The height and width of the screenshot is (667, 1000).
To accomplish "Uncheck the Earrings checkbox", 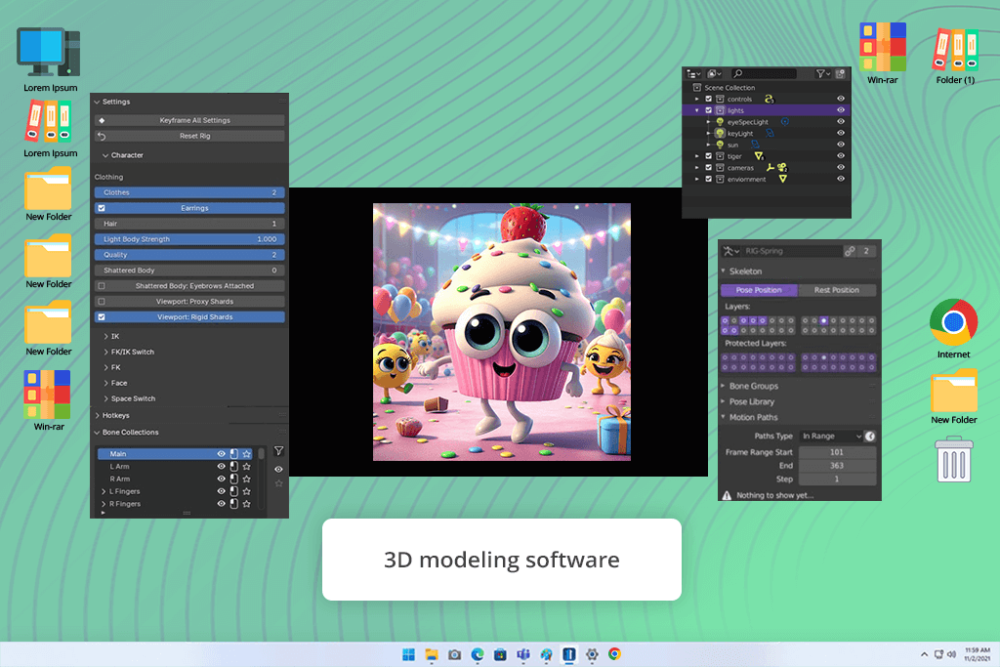I will (102, 208).
